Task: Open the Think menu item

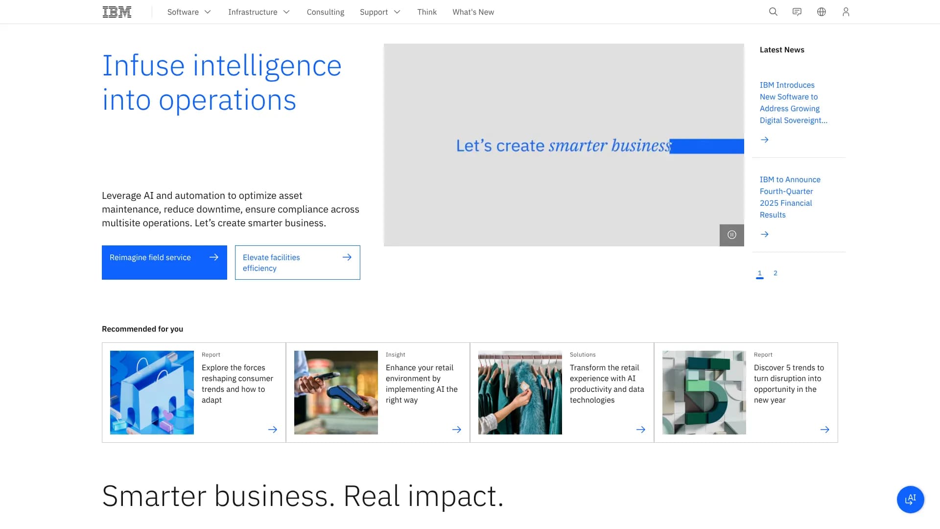Action: coord(427,12)
